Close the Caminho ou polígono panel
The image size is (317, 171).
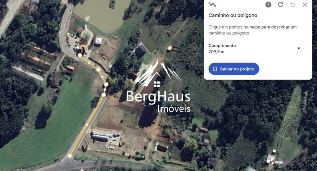(305, 4)
